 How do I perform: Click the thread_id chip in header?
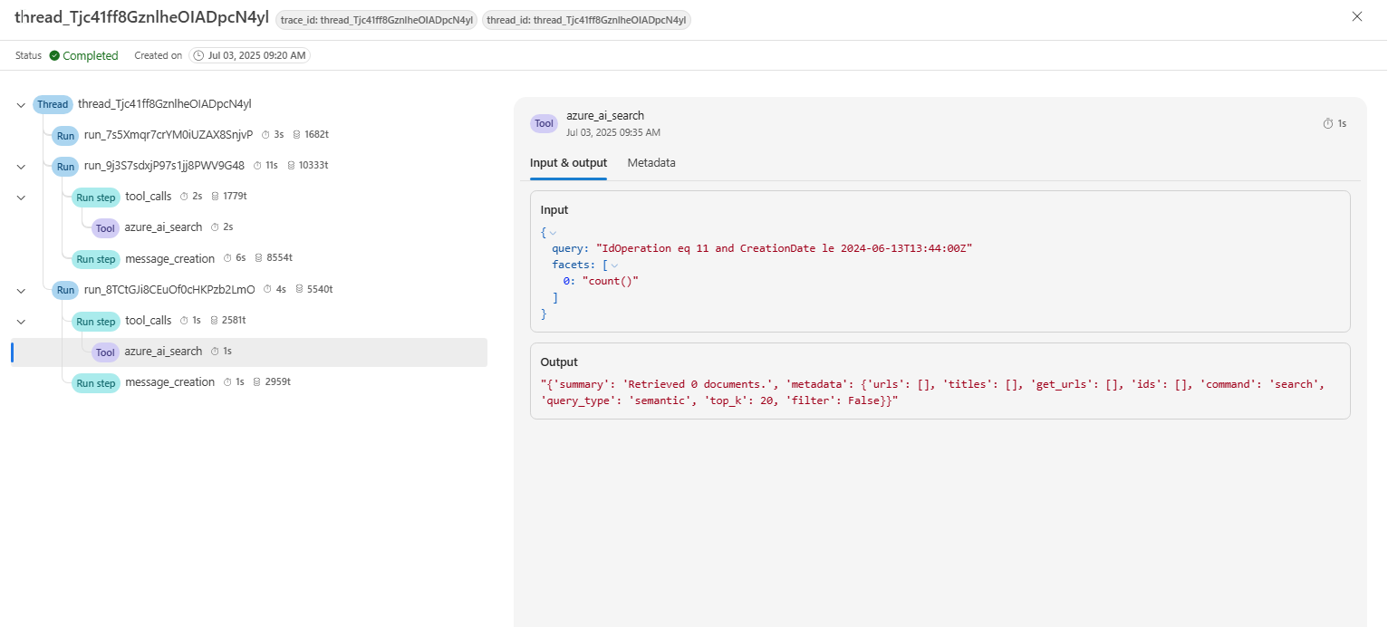[x=586, y=20]
